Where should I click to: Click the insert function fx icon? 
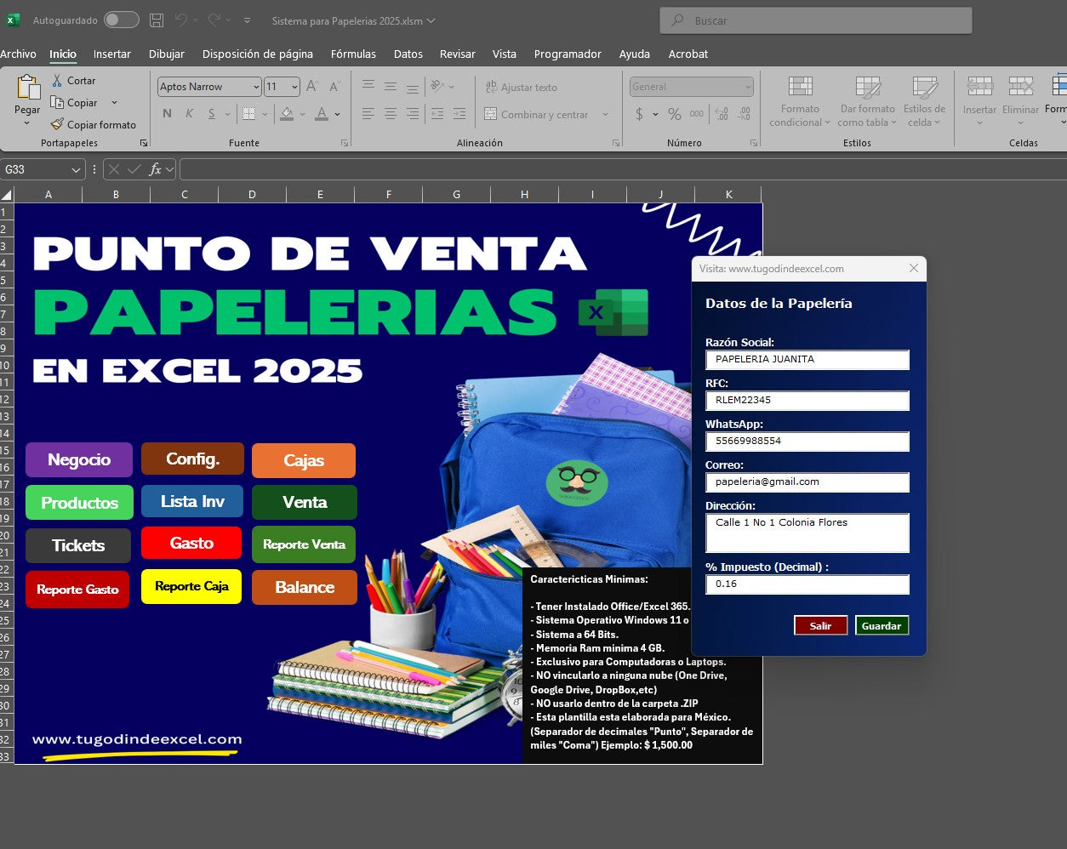point(155,169)
